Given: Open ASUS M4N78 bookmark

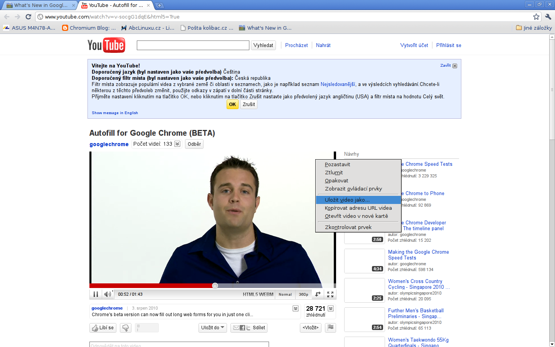Looking at the screenshot, I should pyautogui.click(x=29, y=28).
